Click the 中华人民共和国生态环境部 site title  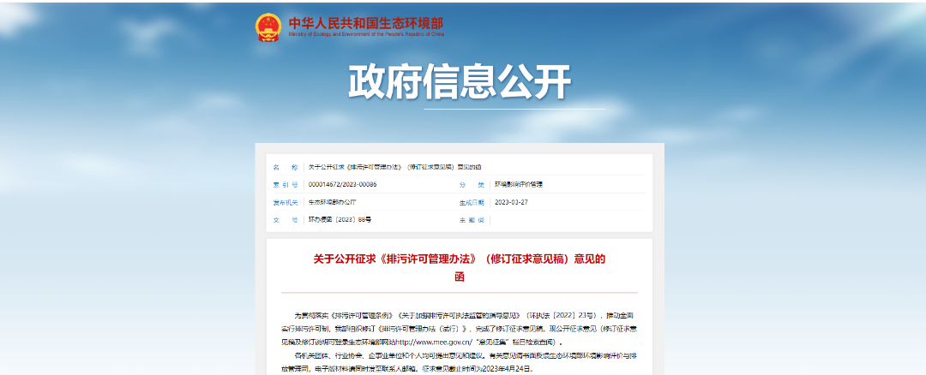pyautogui.click(x=366, y=22)
